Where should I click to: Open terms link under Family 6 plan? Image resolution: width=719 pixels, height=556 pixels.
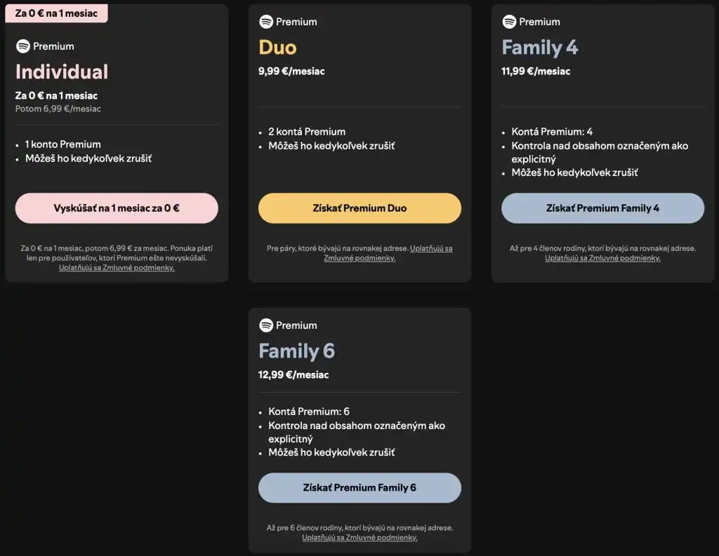click(359, 538)
